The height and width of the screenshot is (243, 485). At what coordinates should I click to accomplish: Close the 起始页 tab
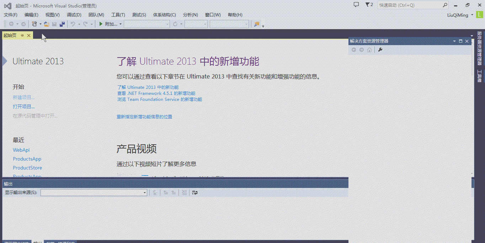point(29,35)
